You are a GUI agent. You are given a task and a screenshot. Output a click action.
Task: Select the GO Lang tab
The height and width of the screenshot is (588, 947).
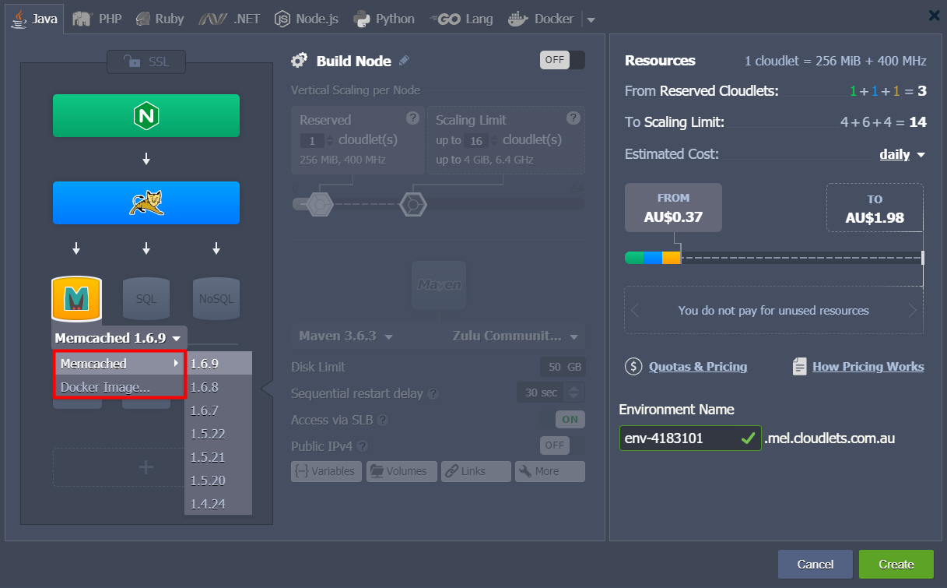461,19
